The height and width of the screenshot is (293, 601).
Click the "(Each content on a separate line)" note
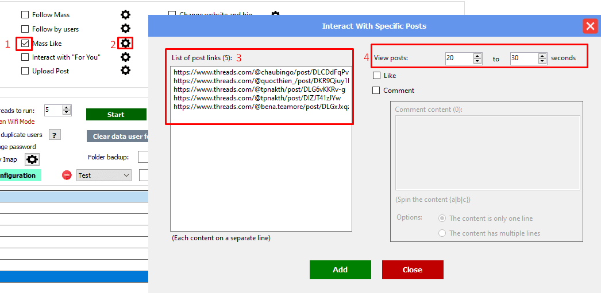(221, 238)
